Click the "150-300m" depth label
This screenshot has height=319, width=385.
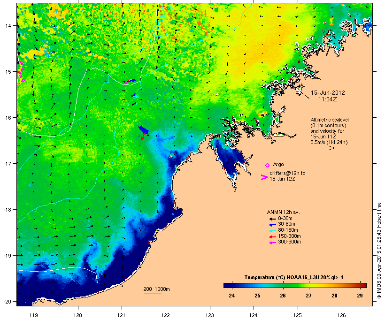click(x=289, y=236)
